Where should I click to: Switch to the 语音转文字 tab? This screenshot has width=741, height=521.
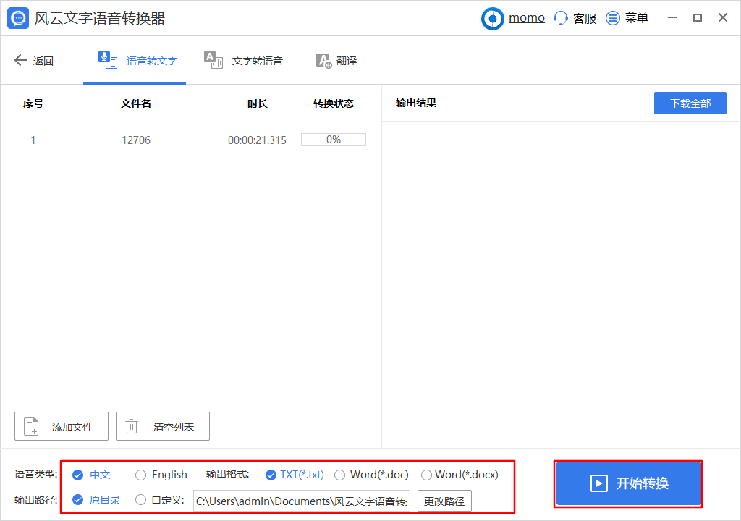point(152,61)
